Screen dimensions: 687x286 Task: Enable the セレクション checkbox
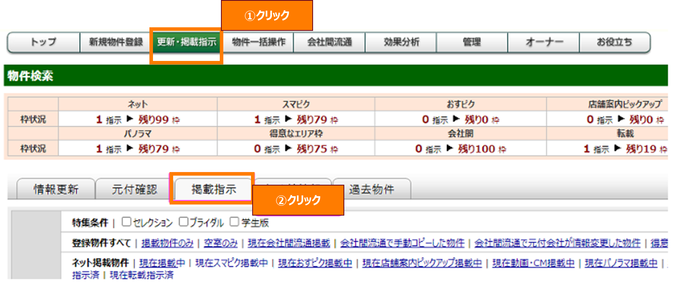(x=126, y=222)
